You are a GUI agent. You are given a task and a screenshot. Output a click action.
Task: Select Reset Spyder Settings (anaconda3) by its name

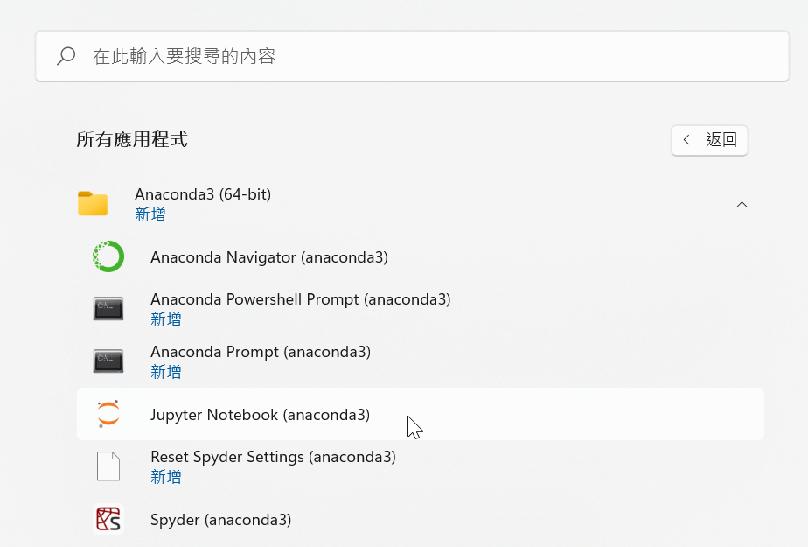tap(273, 457)
